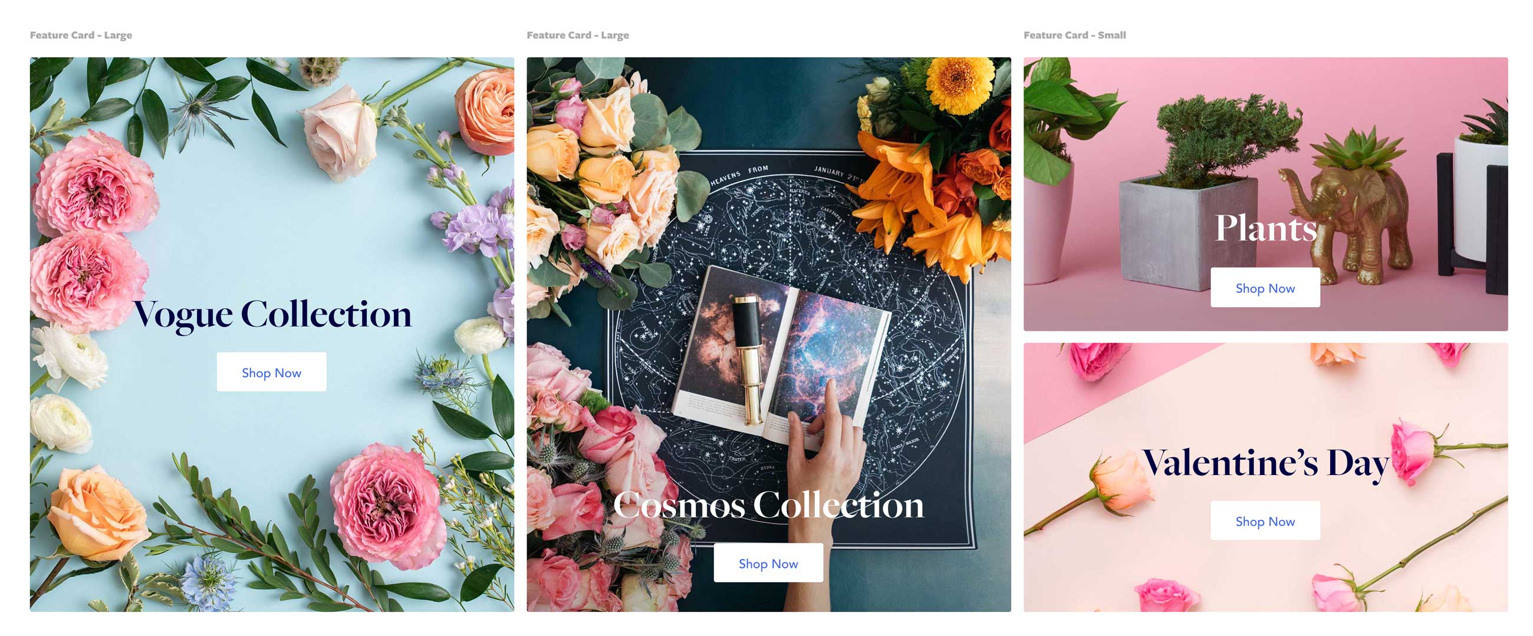Open the Vogue Collection heading
This screenshot has width=1533, height=636.
pos(272,314)
